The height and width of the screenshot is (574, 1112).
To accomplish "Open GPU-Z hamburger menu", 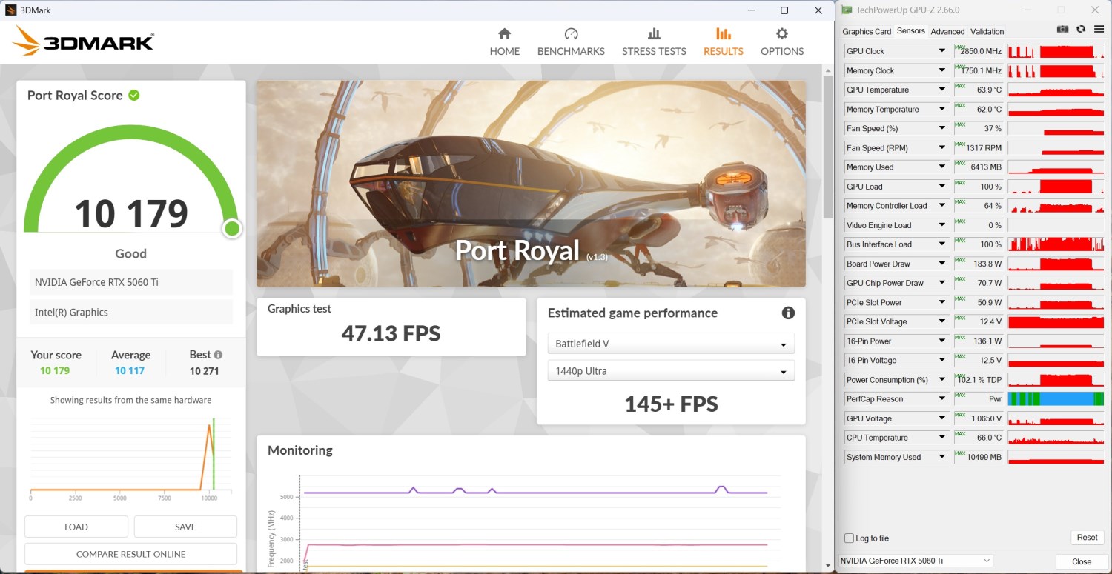I will pos(1098,30).
